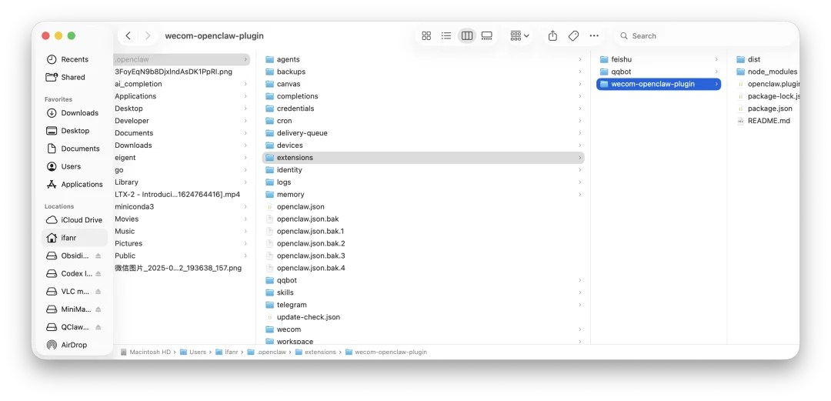
Task: Select openclaw.json.bak.2 file
Action: pos(310,243)
